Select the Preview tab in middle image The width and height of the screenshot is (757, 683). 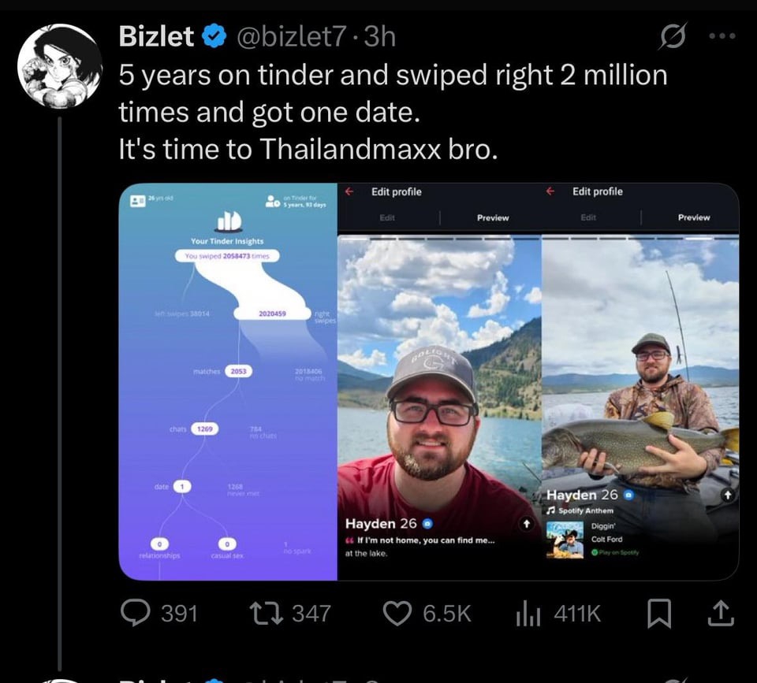point(493,218)
